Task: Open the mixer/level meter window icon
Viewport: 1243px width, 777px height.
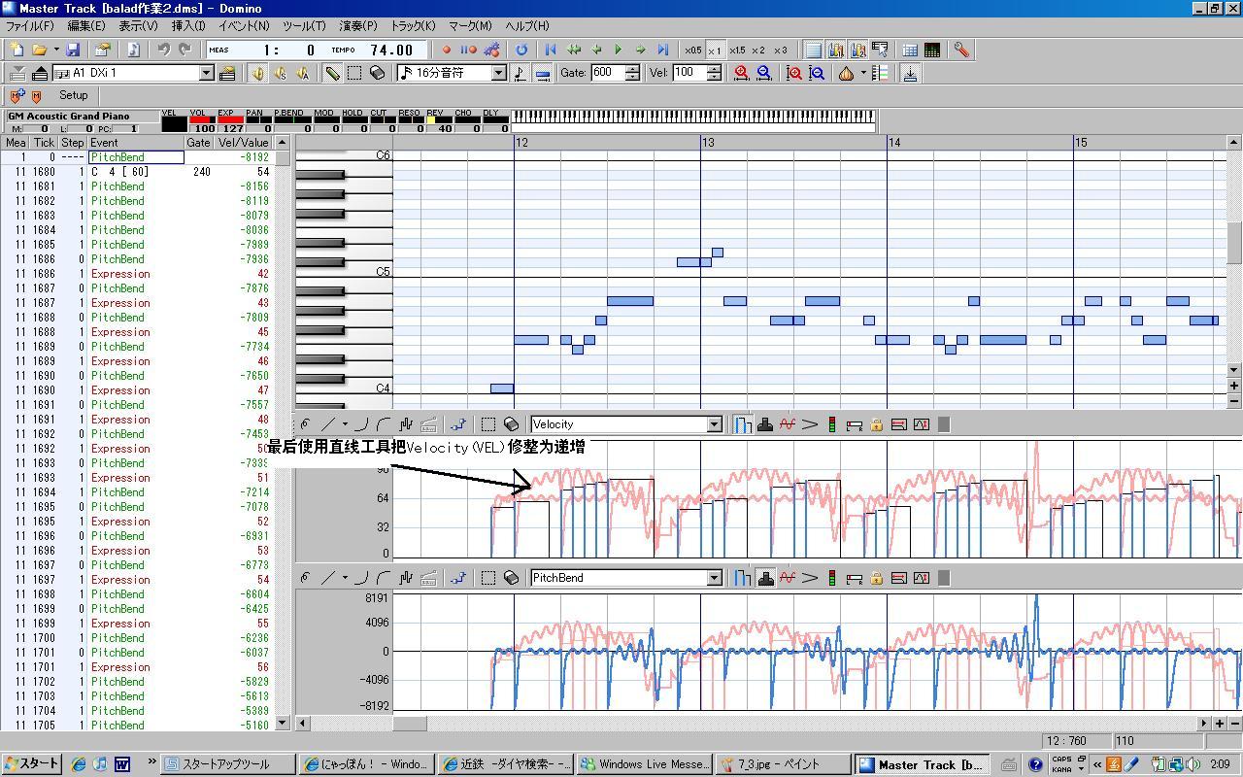Action: pyautogui.click(x=932, y=50)
